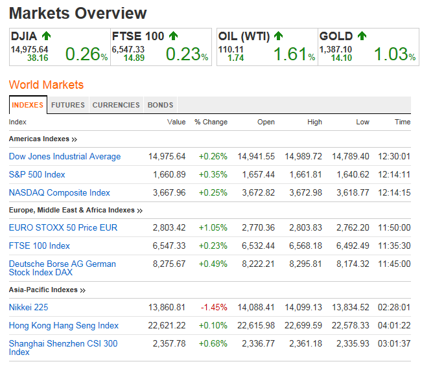The image size is (422, 366).
Task: View the NASDAQ Composite Index
Action: click(x=60, y=192)
